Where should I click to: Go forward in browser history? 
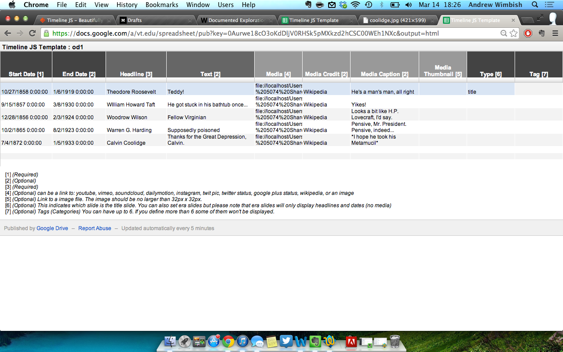pyautogui.click(x=20, y=33)
